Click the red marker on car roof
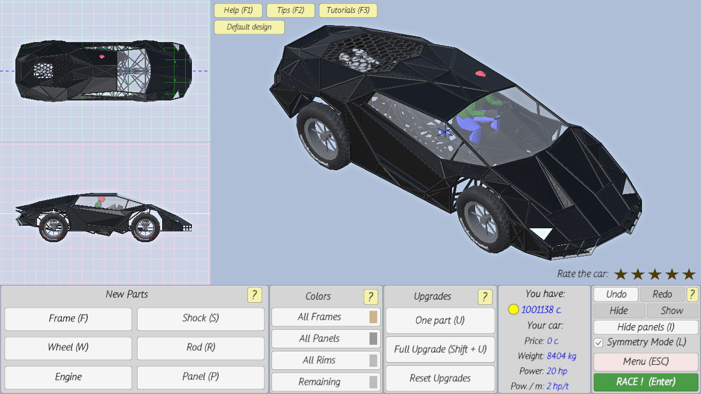Viewport: 701px width, 394px height. [x=480, y=73]
